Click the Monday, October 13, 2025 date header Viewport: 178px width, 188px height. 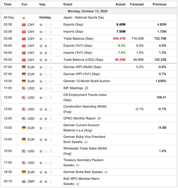[89, 11]
